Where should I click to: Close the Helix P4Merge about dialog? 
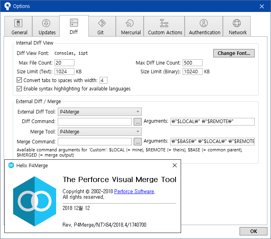point(175,165)
